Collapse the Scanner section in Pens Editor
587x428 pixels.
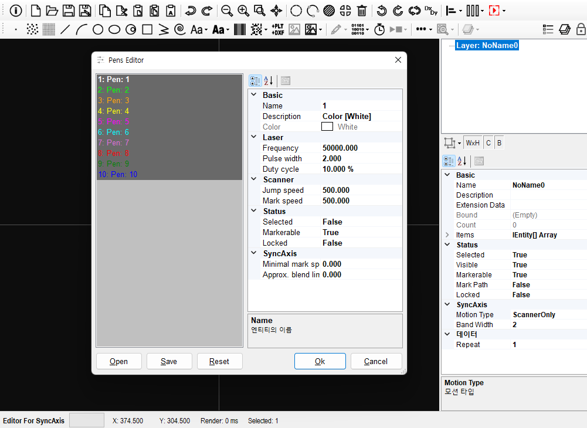[254, 179]
